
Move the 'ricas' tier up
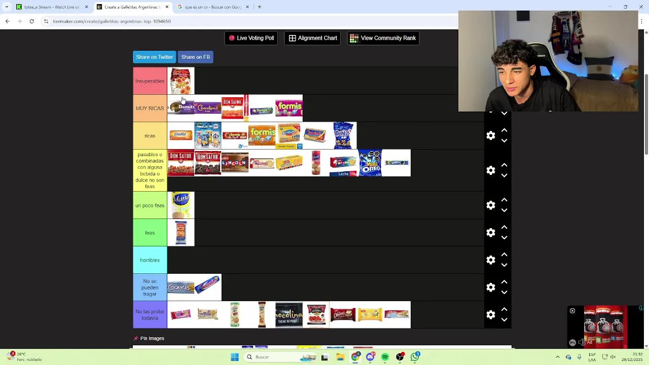tap(504, 130)
